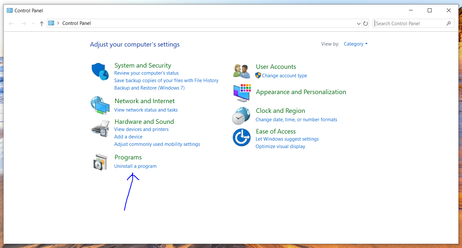The image size is (462, 248).
Task: Click Add a device link
Action: coord(128,137)
